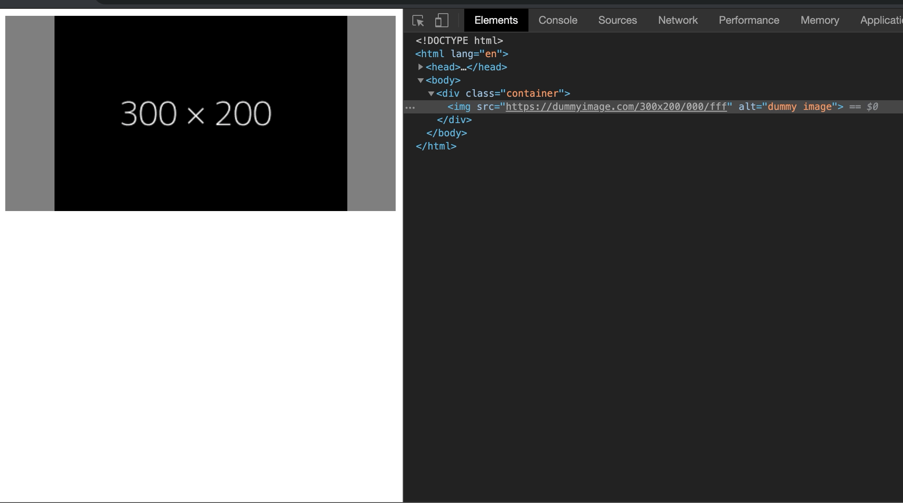Expand the head element node

(x=421, y=67)
